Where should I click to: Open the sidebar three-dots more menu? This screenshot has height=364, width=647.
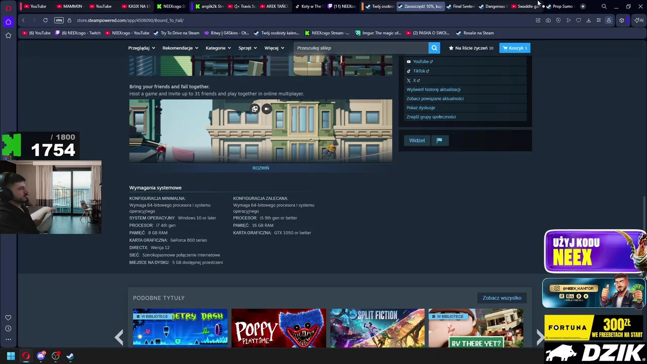pyautogui.click(x=8, y=339)
